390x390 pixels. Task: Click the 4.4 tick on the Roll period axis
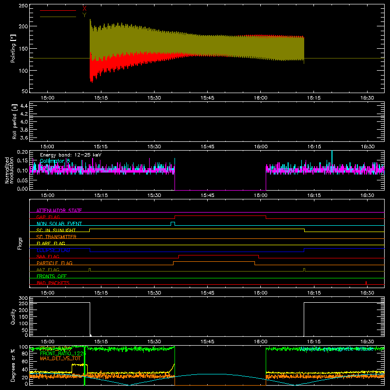click(x=24, y=106)
